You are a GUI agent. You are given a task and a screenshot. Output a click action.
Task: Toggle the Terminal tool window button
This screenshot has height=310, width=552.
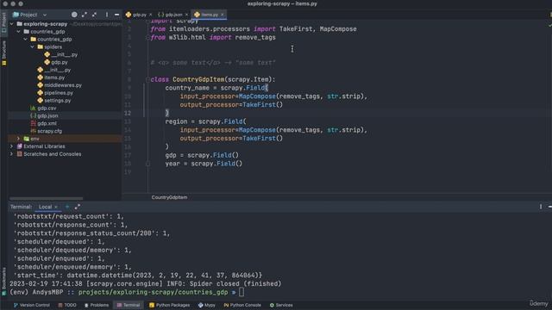[129, 305]
